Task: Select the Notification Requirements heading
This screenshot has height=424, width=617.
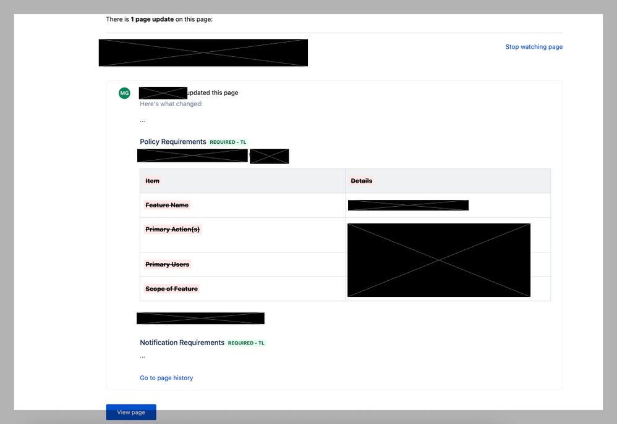Action: [x=182, y=343]
